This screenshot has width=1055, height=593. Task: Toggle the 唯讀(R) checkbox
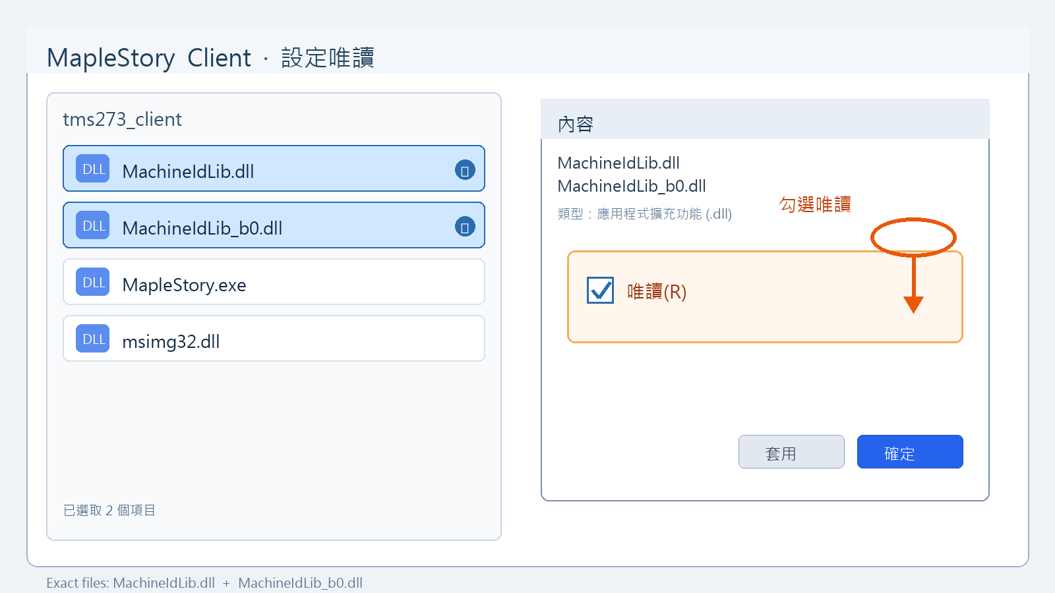(x=600, y=290)
